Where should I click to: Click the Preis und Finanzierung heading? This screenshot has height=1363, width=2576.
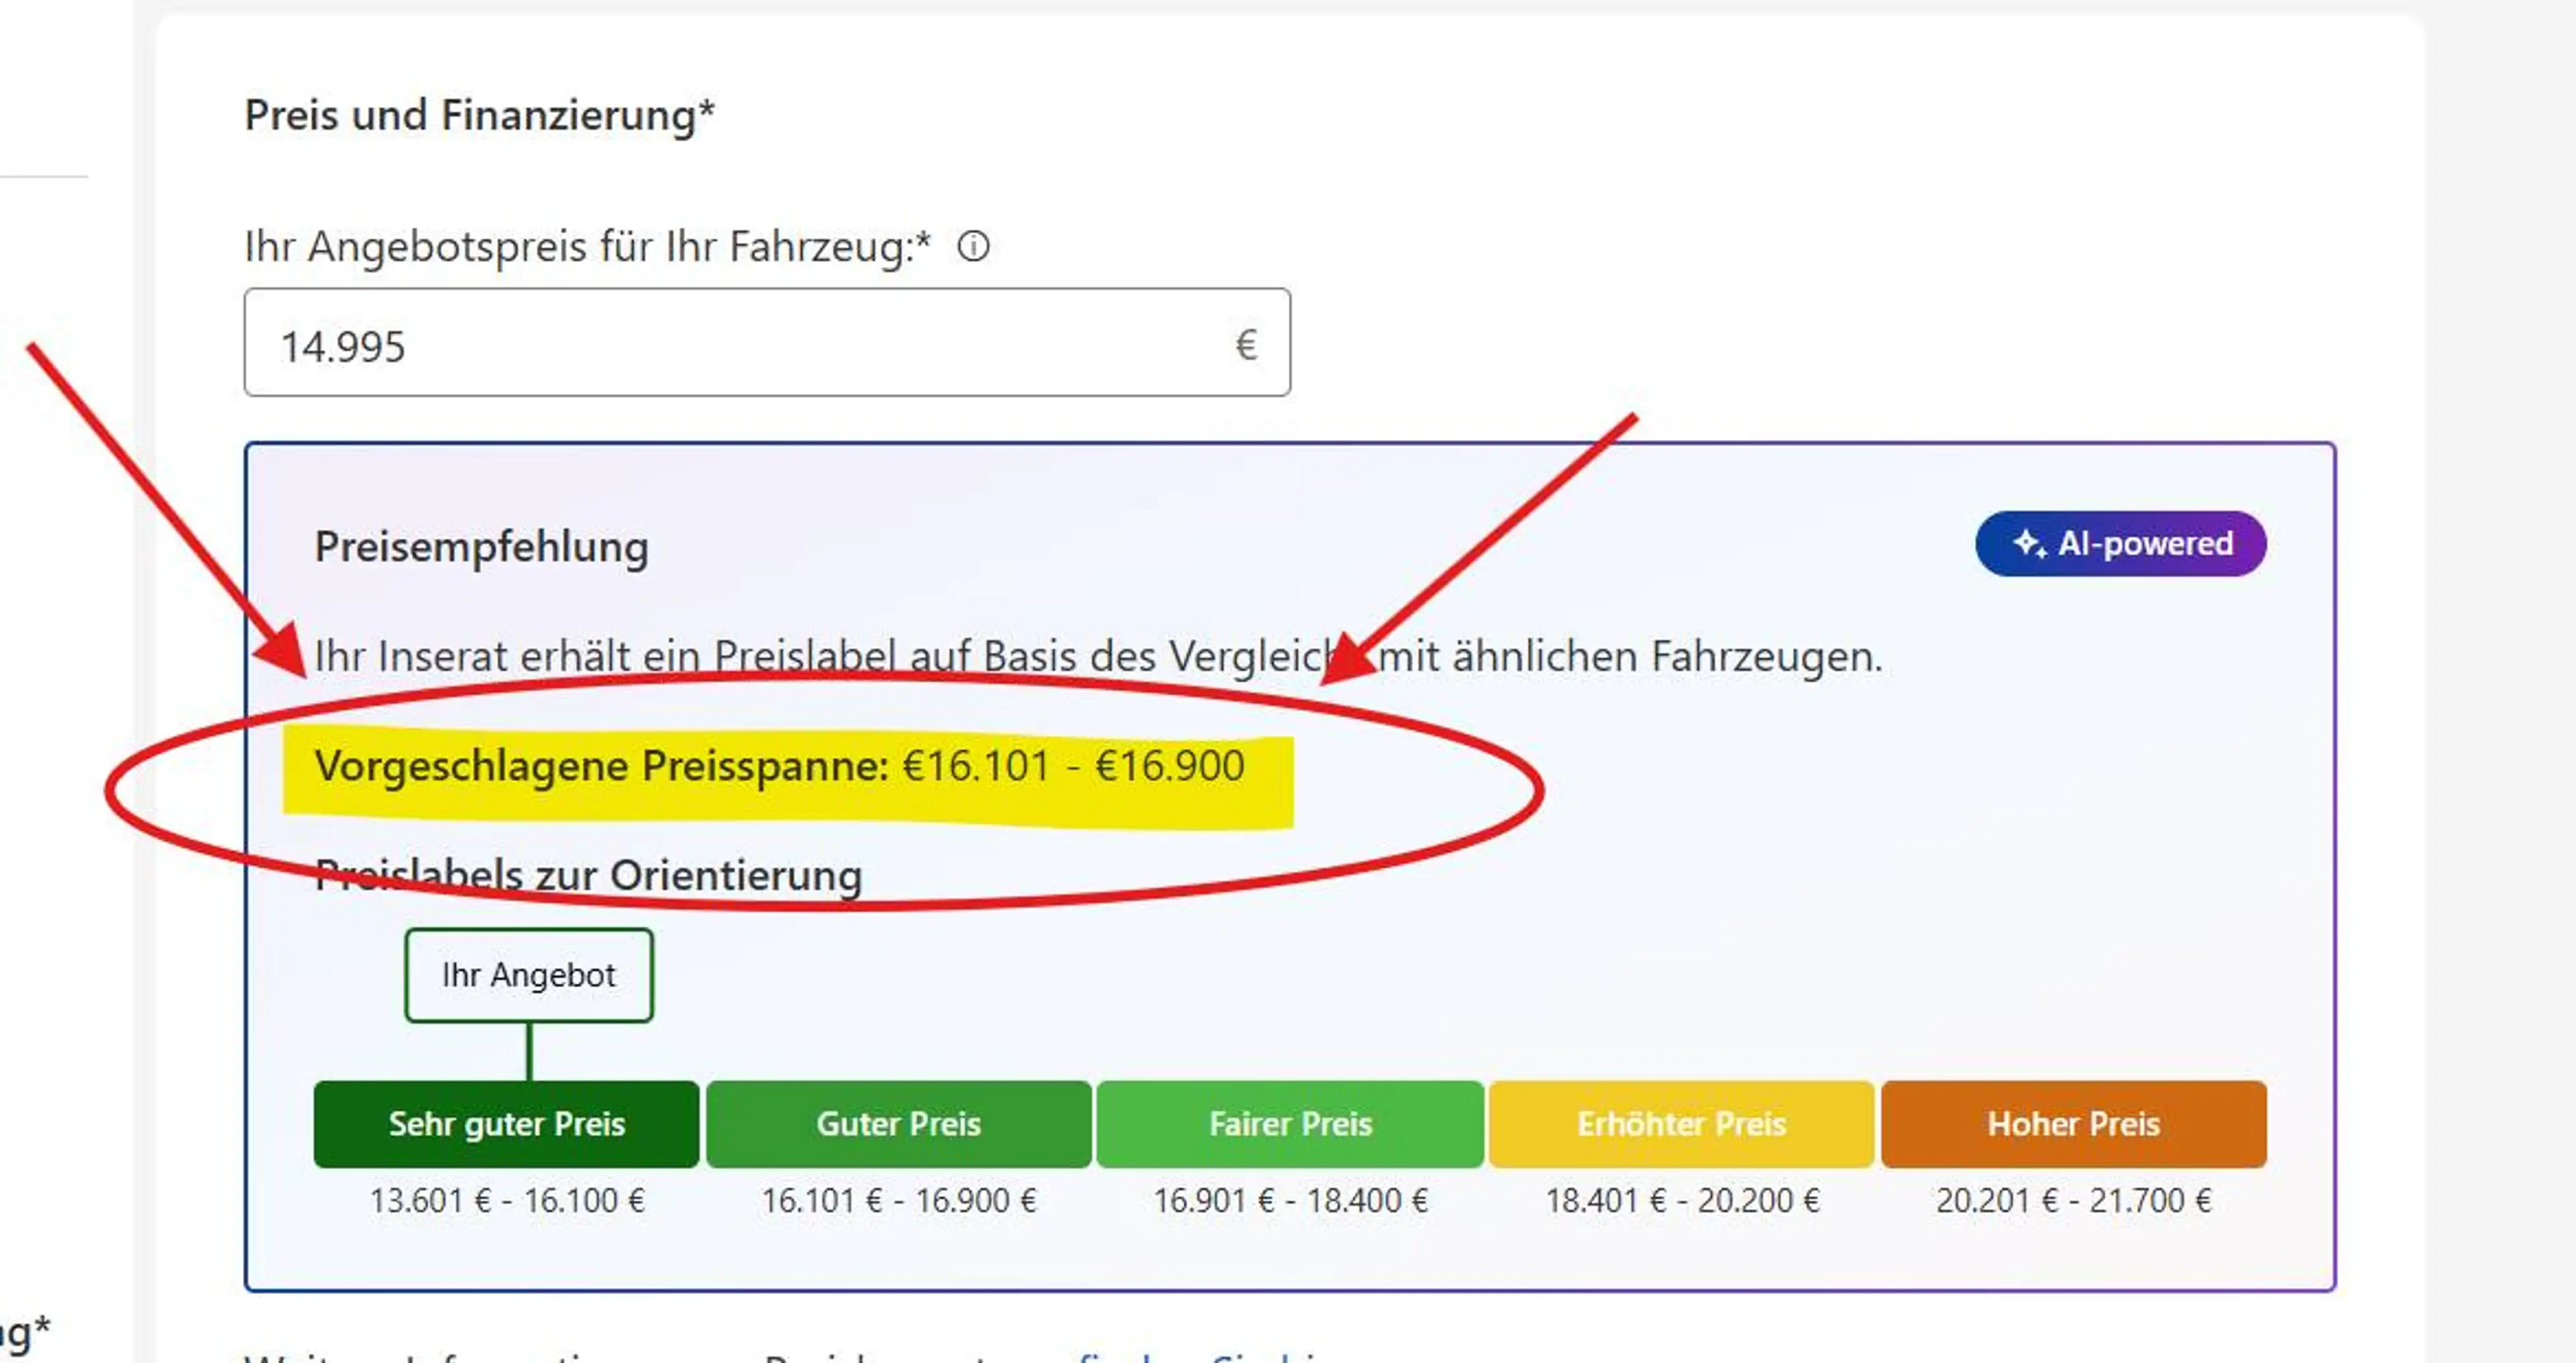coord(480,115)
